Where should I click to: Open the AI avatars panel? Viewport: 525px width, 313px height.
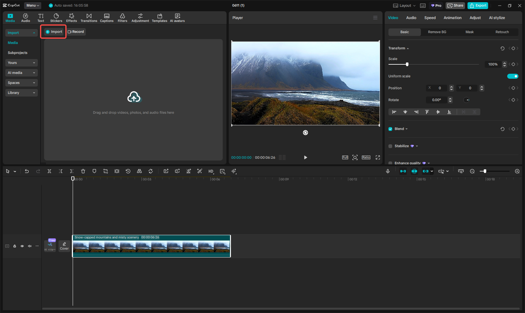tap(177, 17)
